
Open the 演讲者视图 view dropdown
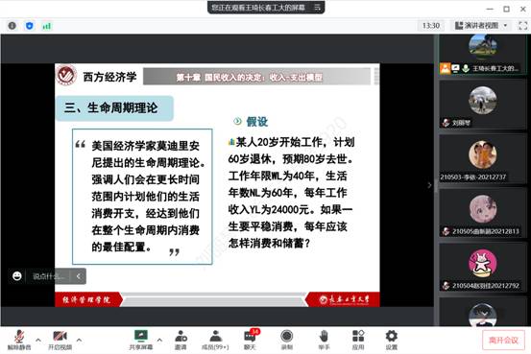tap(481, 26)
